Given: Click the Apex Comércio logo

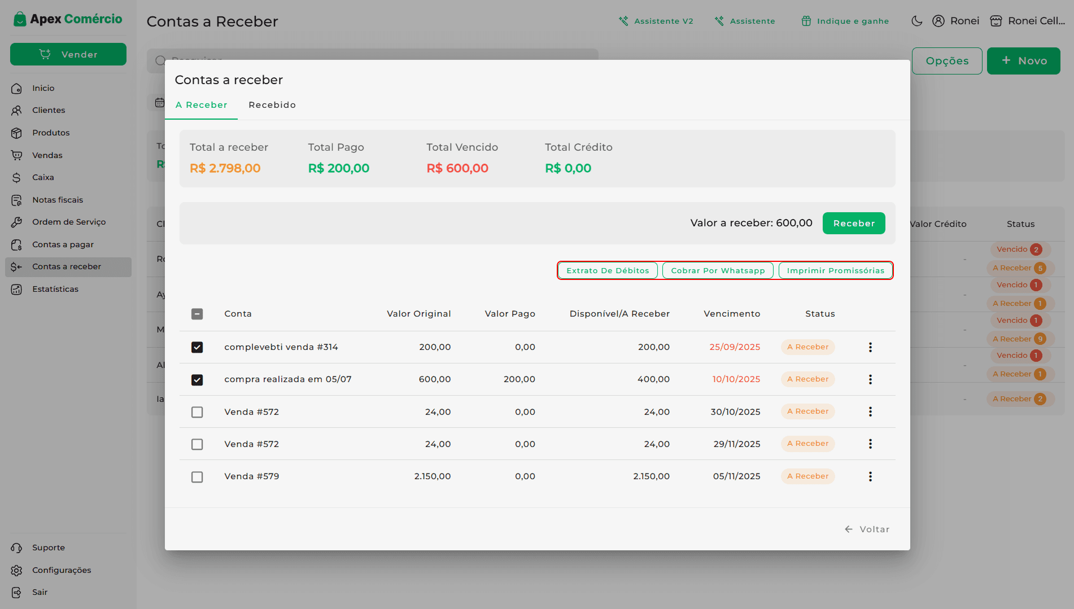Looking at the screenshot, I should tap(68, 19).
